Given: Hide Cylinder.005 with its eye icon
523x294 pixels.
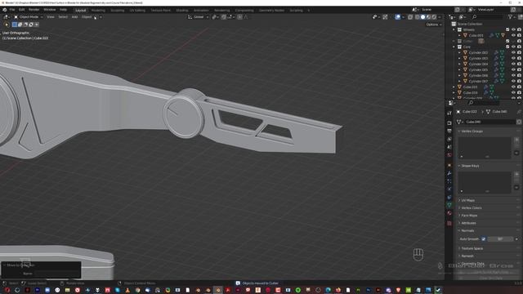Looking at the screenshot, I should click(513, 69).
